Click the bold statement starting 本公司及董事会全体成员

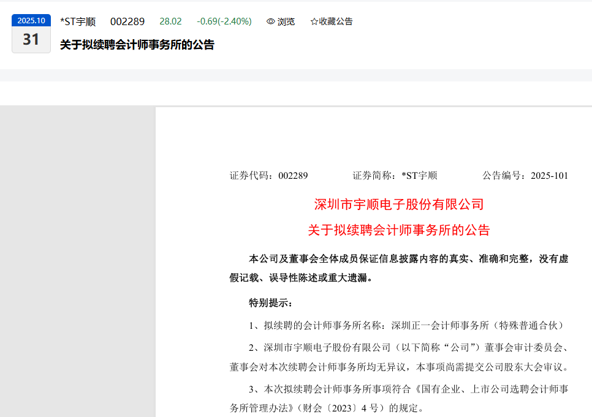[x=409, y=259]
